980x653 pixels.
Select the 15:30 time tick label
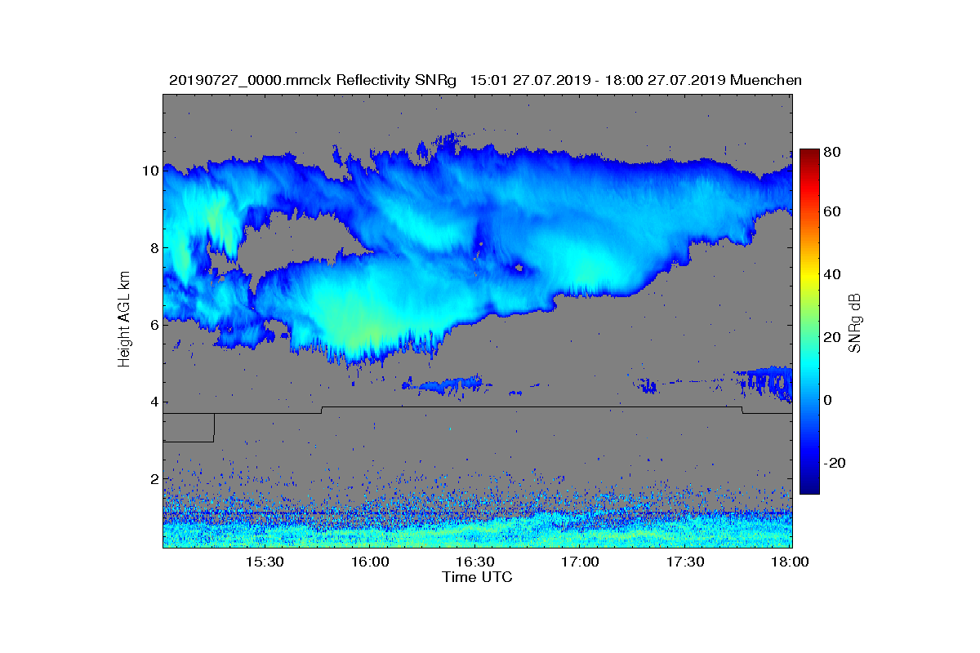point(265,562)
